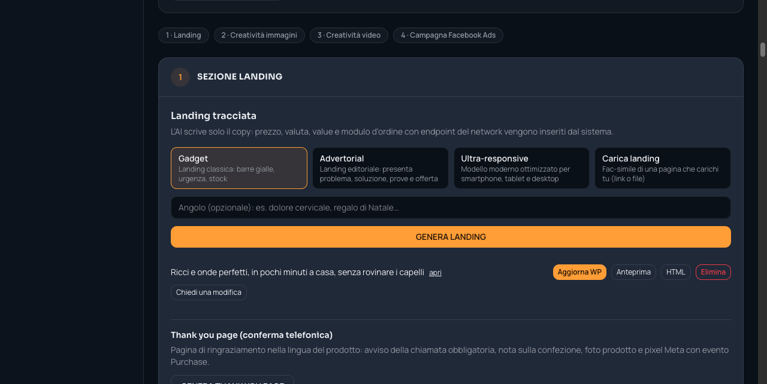
Task: Choose the Gadget landing template card
Action: tap(239, 168)
